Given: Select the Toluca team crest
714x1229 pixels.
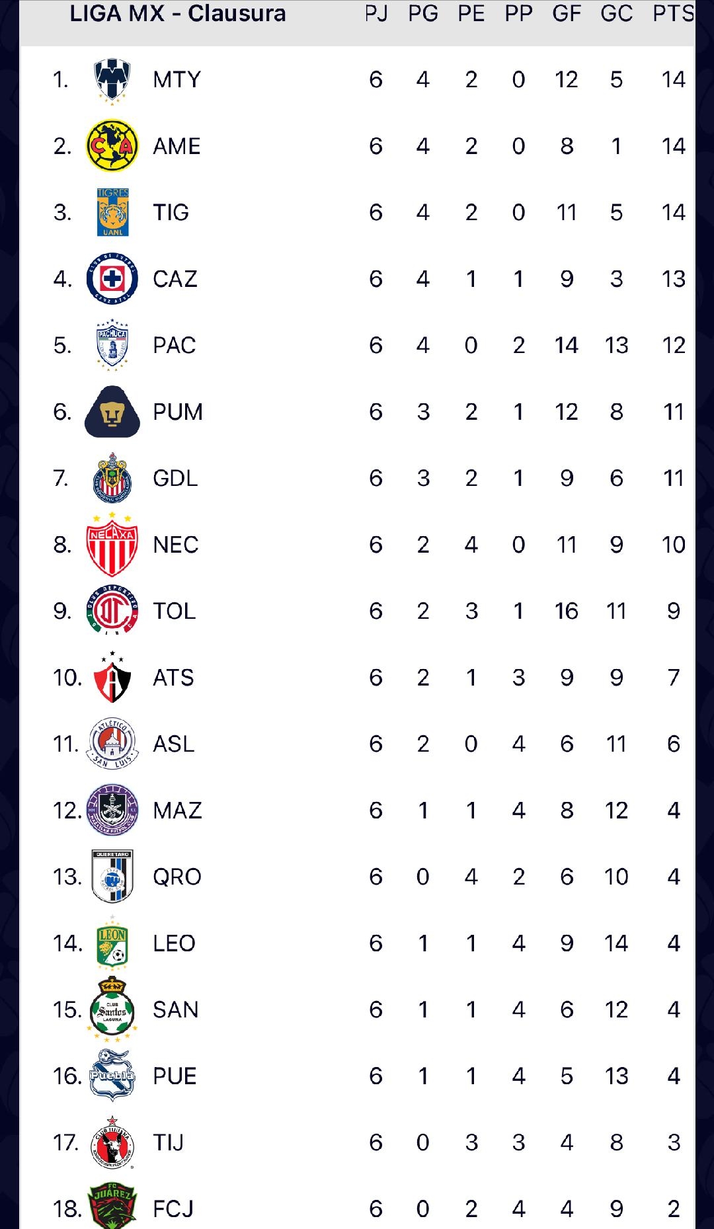Looking at the screenshot, I should [112, 611].
